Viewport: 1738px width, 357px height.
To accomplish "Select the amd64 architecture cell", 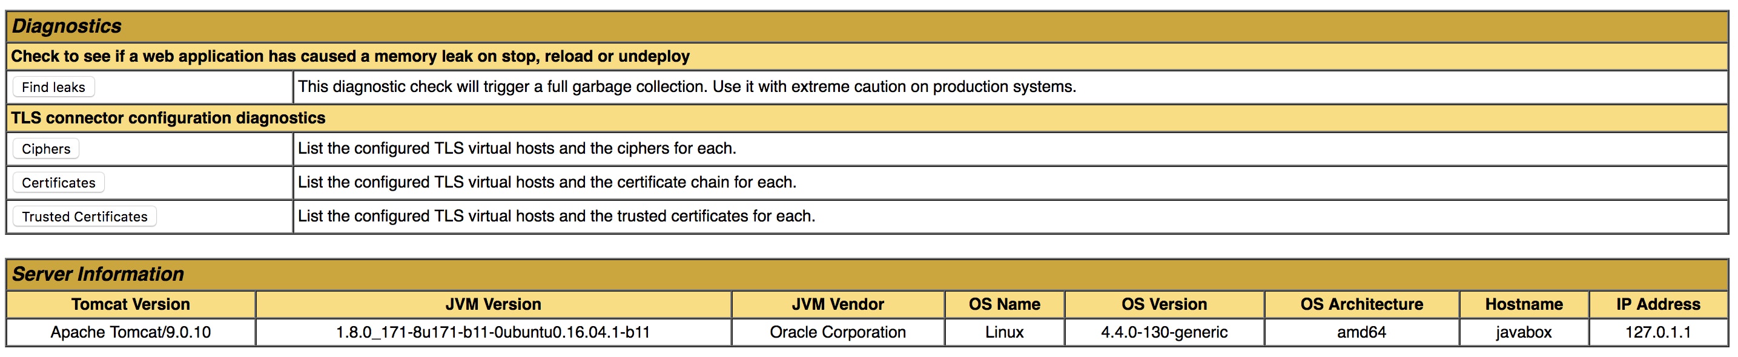I will [1361, 332].
